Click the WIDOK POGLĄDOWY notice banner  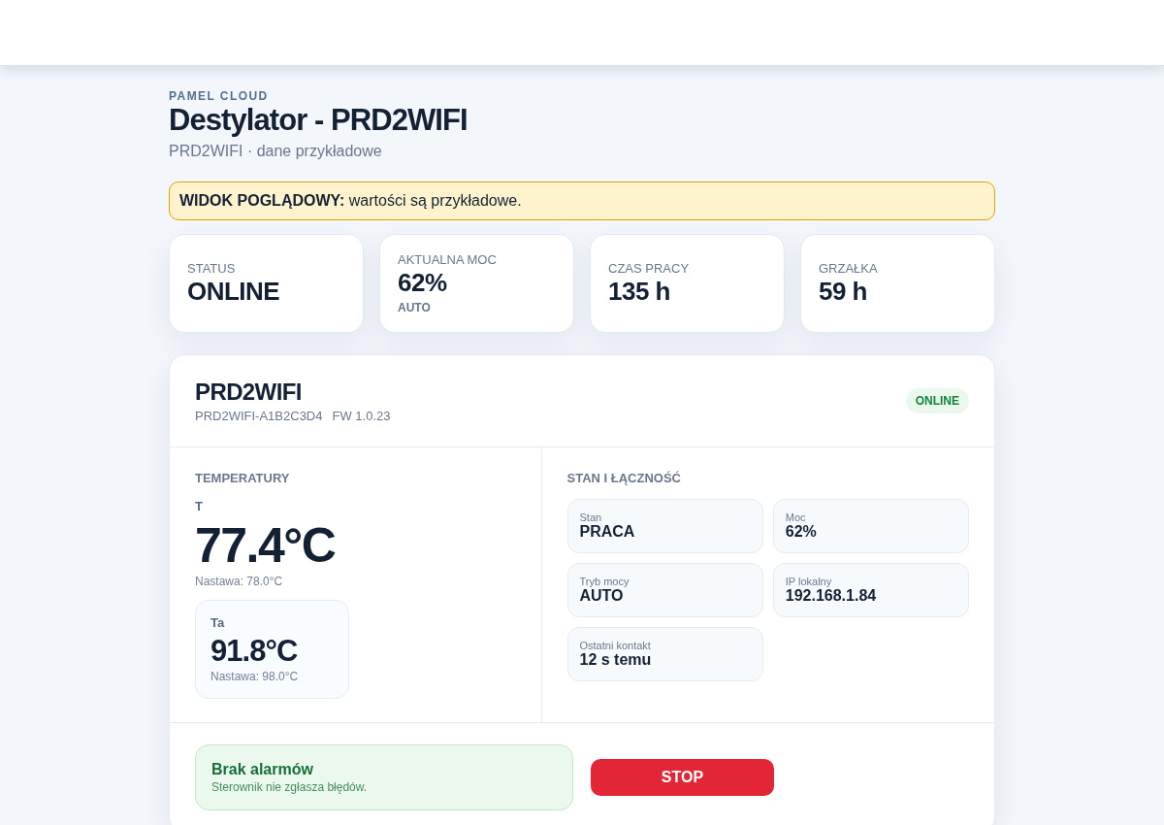click(582, 201)
